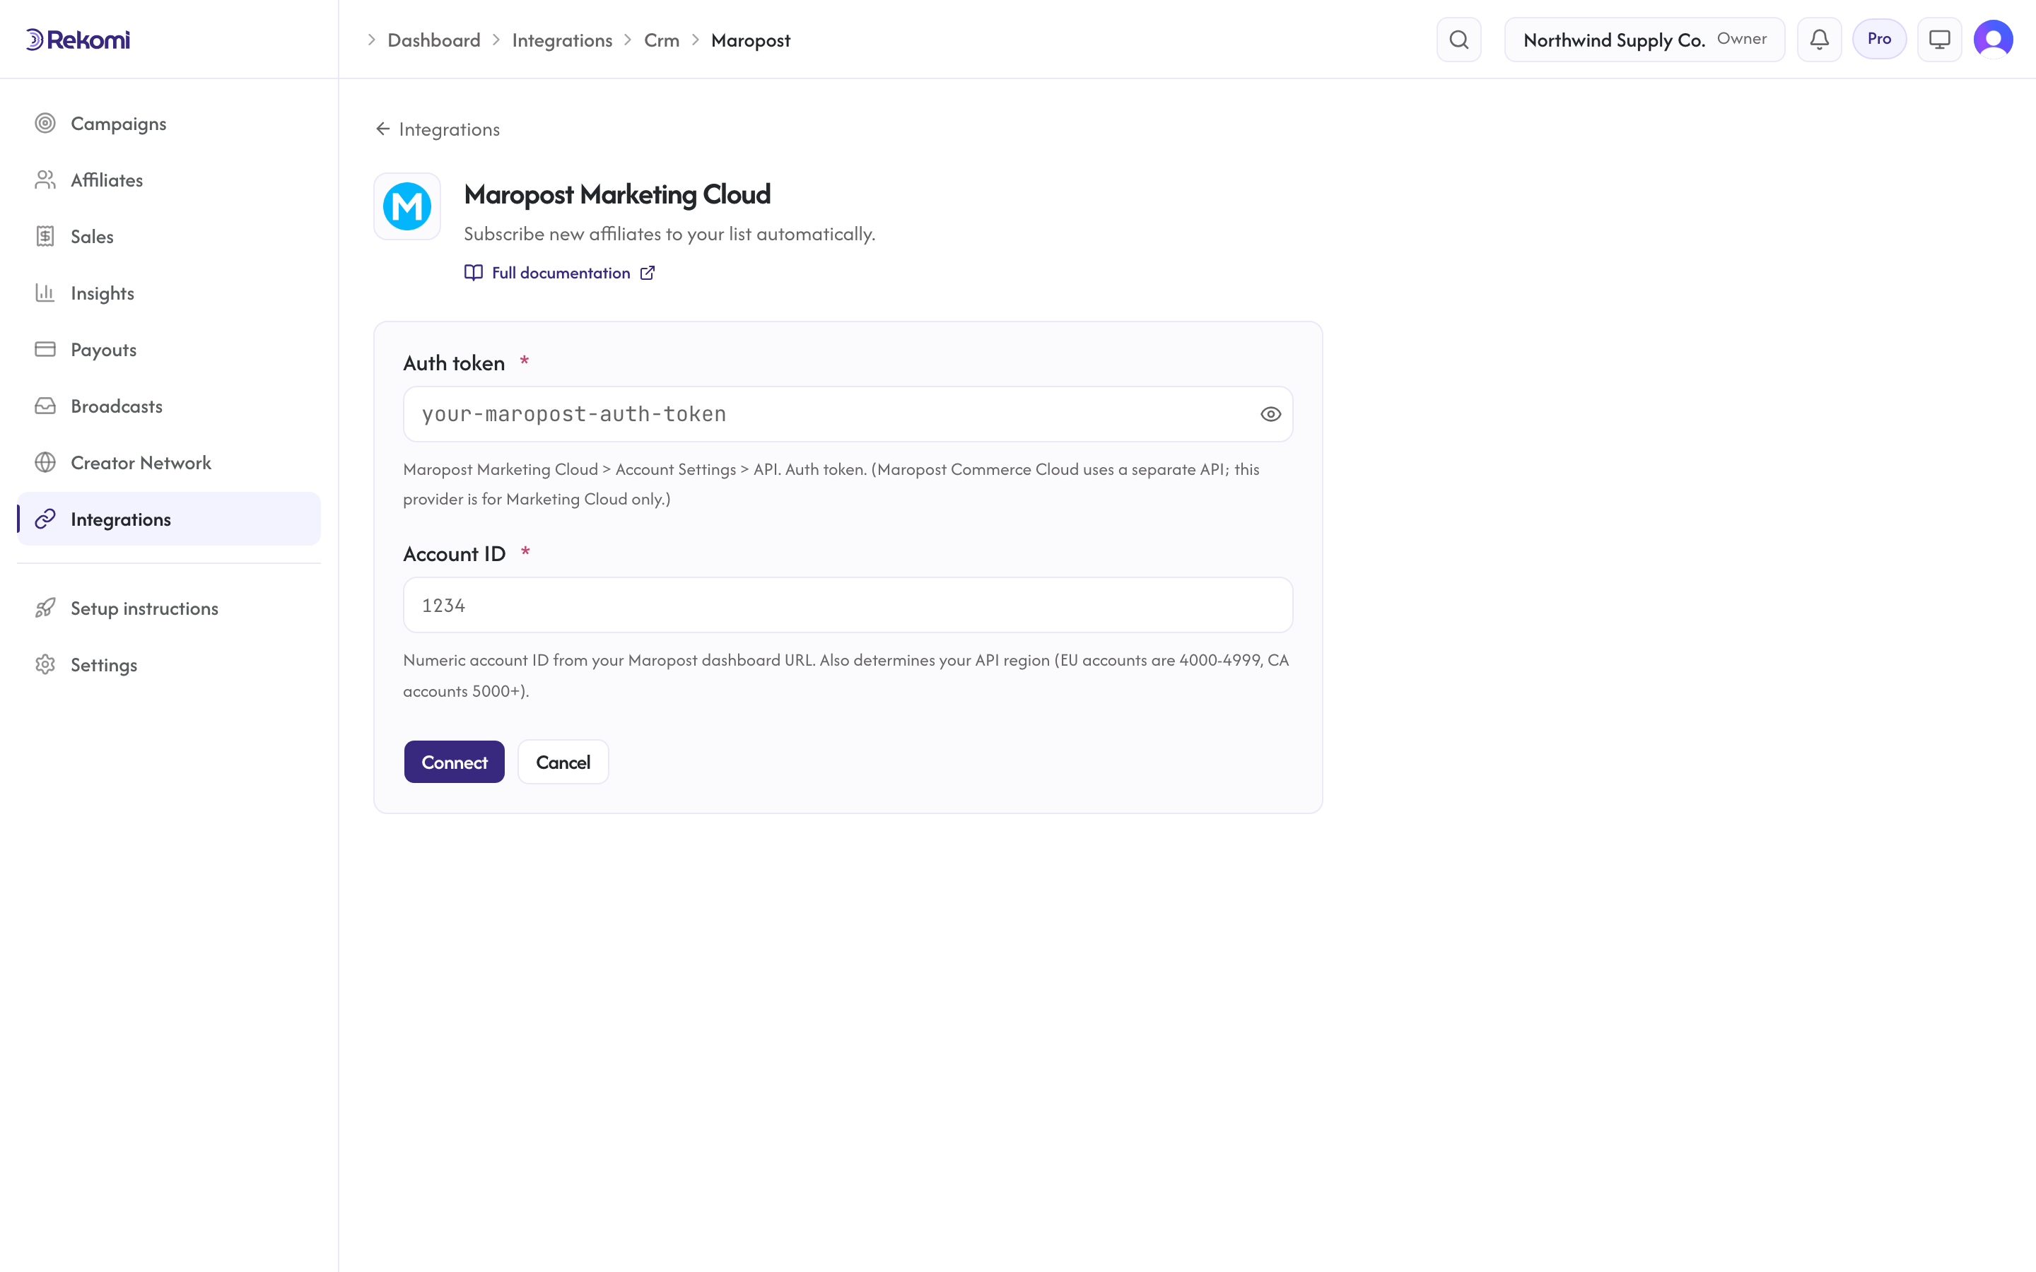The height and width of the screenshot is (1272, 2036).
Task: Open Settings in sidebar
Action: 168,664
